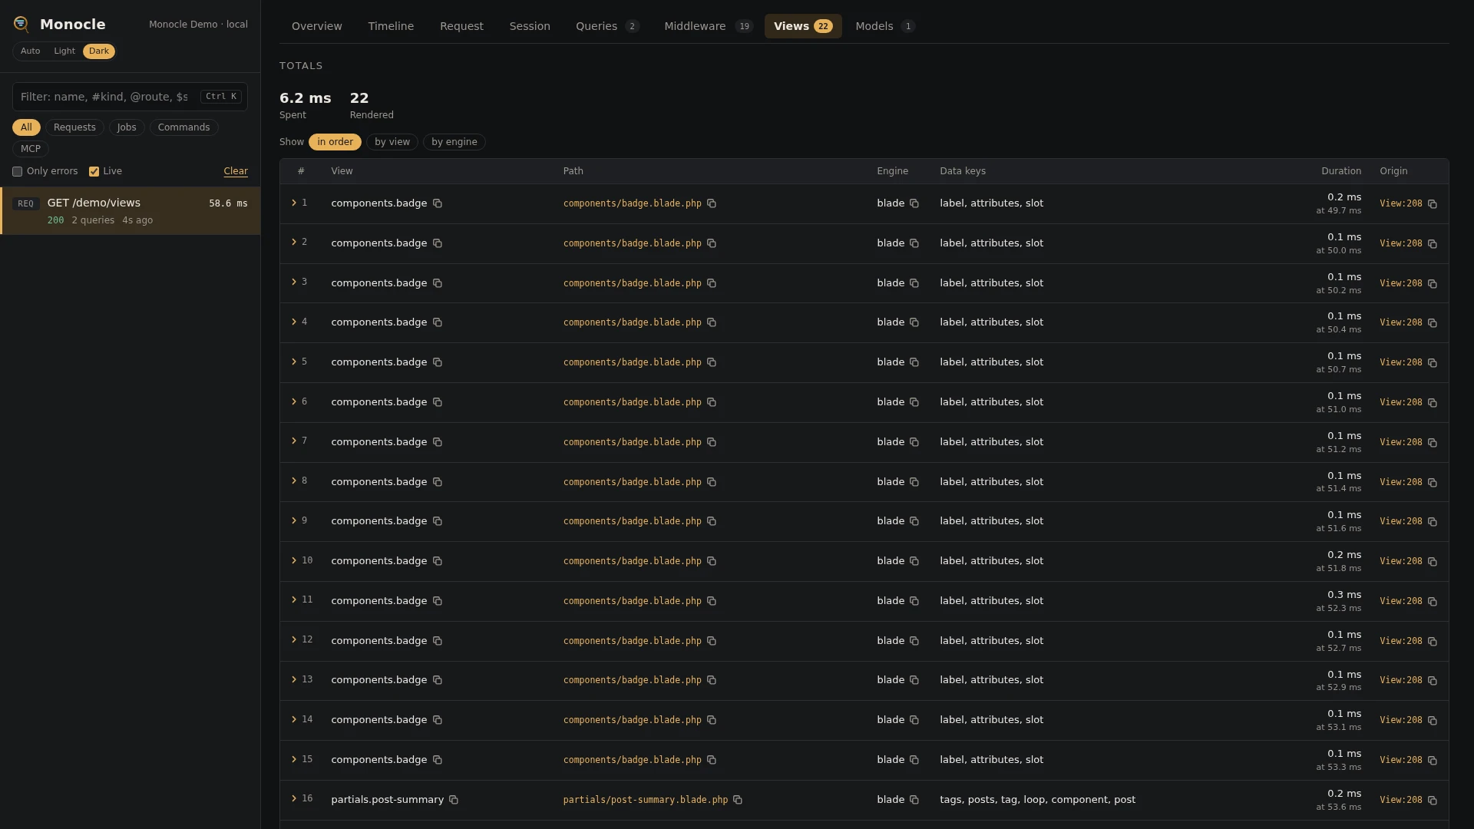Screen dimensions: 1474x829
Task: Open the Models tab
Action: [x=884, y=26]
